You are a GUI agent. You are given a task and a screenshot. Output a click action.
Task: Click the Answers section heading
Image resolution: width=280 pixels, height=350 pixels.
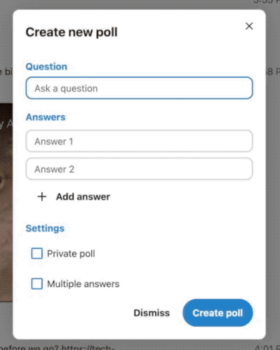pos(46,117)
